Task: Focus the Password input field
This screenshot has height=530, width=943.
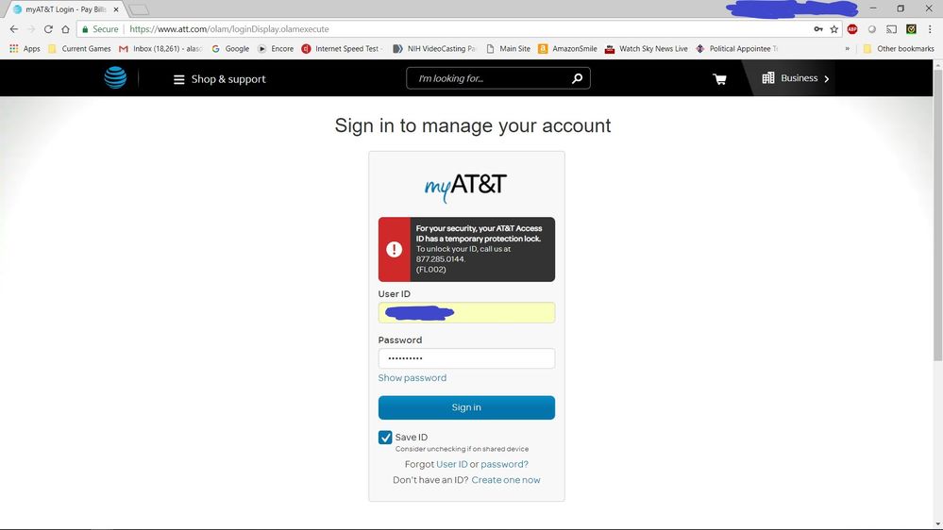Action: (466, 358)
